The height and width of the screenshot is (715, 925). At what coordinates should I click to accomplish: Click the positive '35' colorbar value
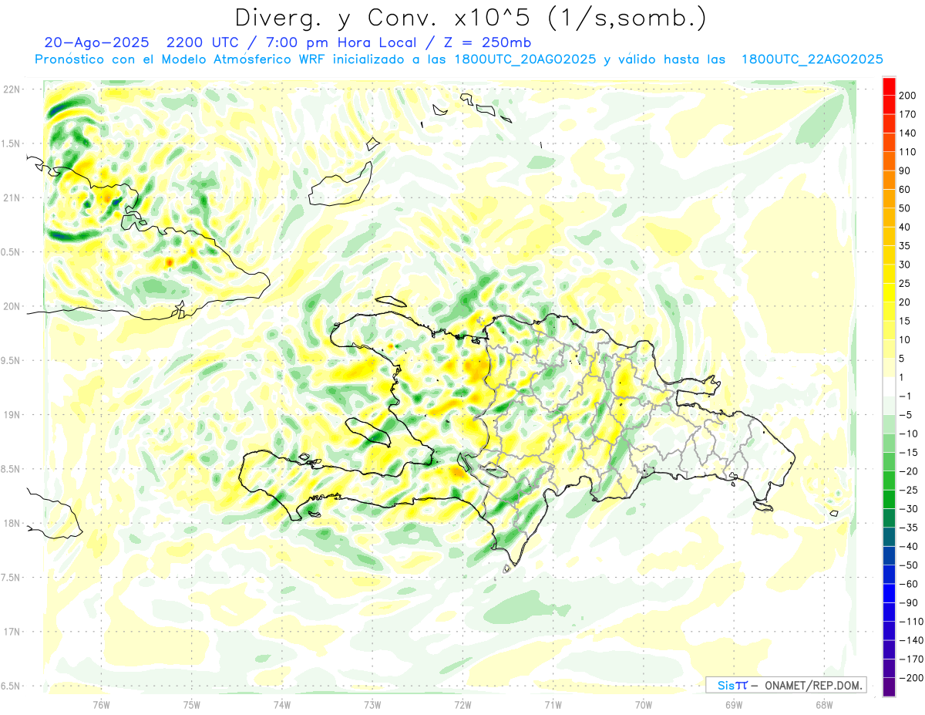coord(905,246)
